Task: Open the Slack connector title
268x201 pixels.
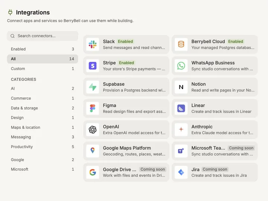Action: 109,42
